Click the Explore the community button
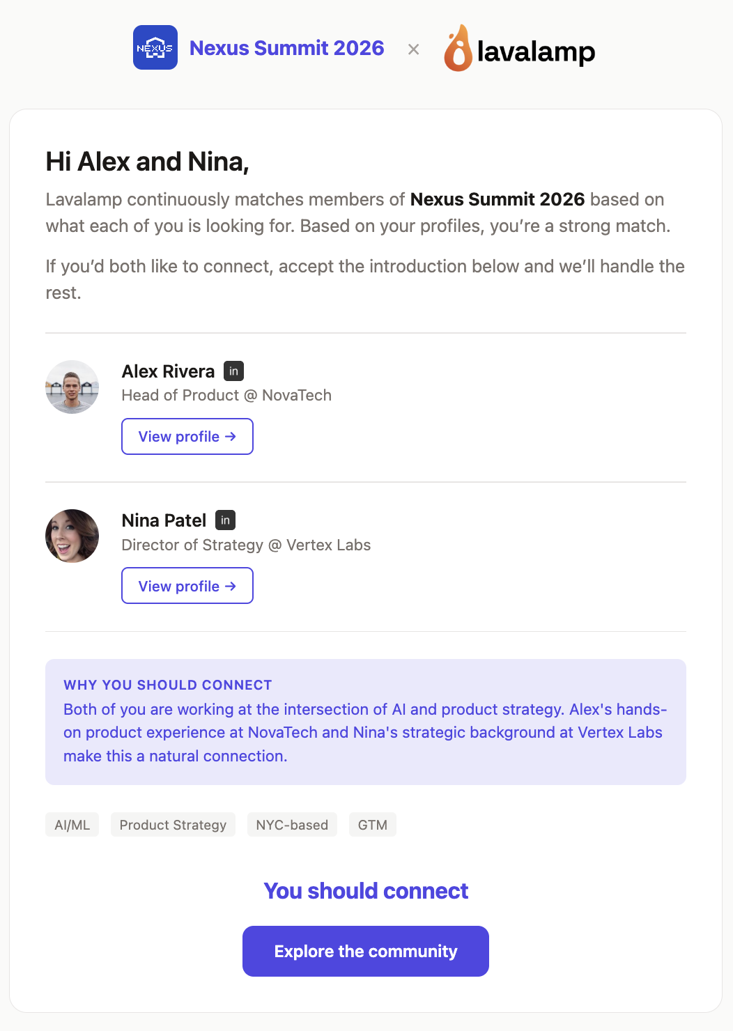The height and width of the screenshot is (1031, 733). click(x=365, y=951)
